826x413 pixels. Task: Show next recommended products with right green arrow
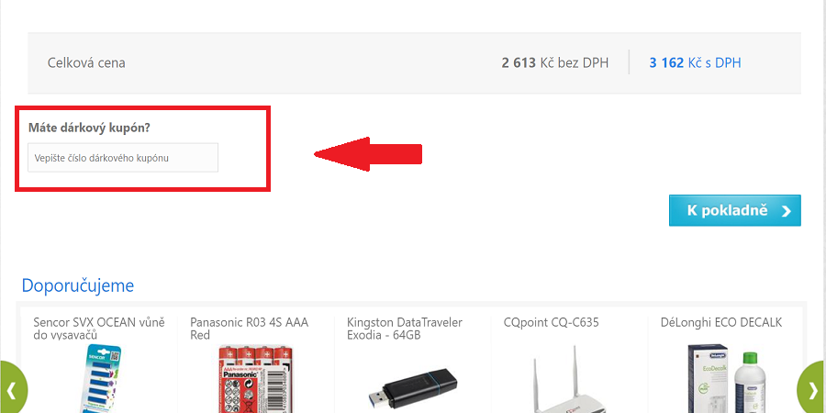click(x=812, y=387)
